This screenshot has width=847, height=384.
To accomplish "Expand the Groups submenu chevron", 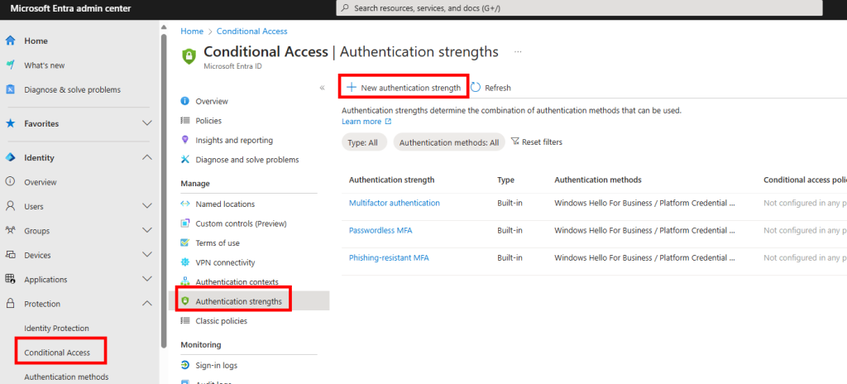I will 147,230.
